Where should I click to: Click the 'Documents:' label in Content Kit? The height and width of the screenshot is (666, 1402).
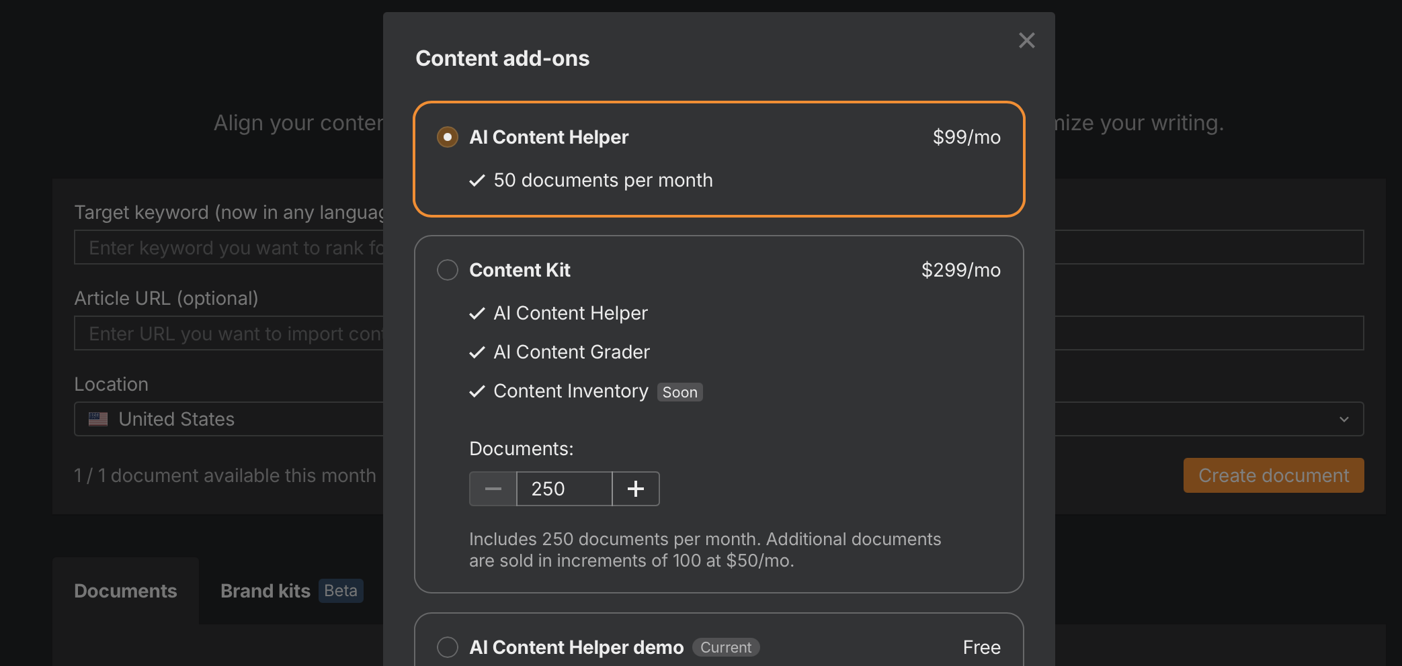(x=522, y=448)
